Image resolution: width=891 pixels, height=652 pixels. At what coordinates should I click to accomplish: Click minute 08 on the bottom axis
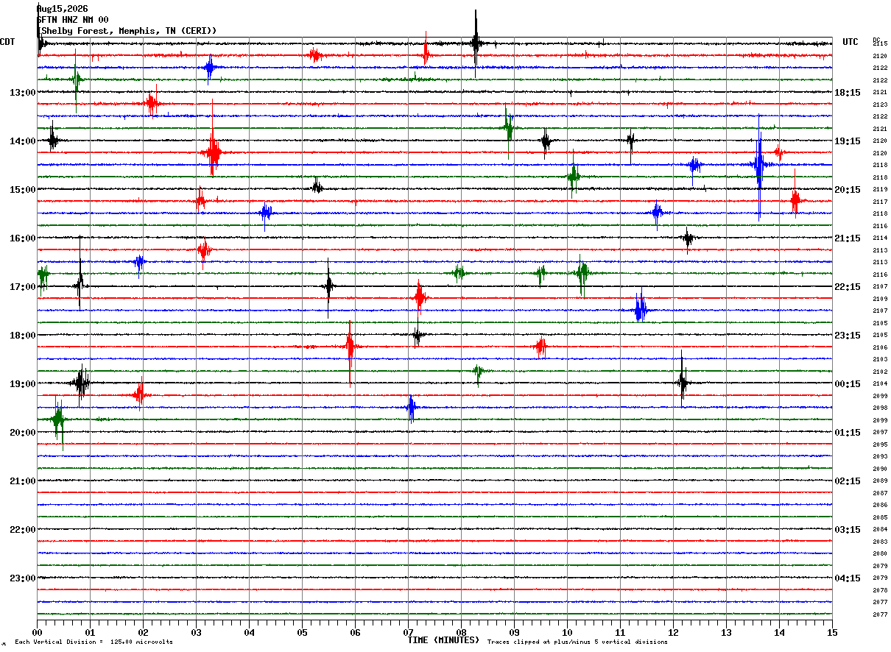[x=461, y=632]
